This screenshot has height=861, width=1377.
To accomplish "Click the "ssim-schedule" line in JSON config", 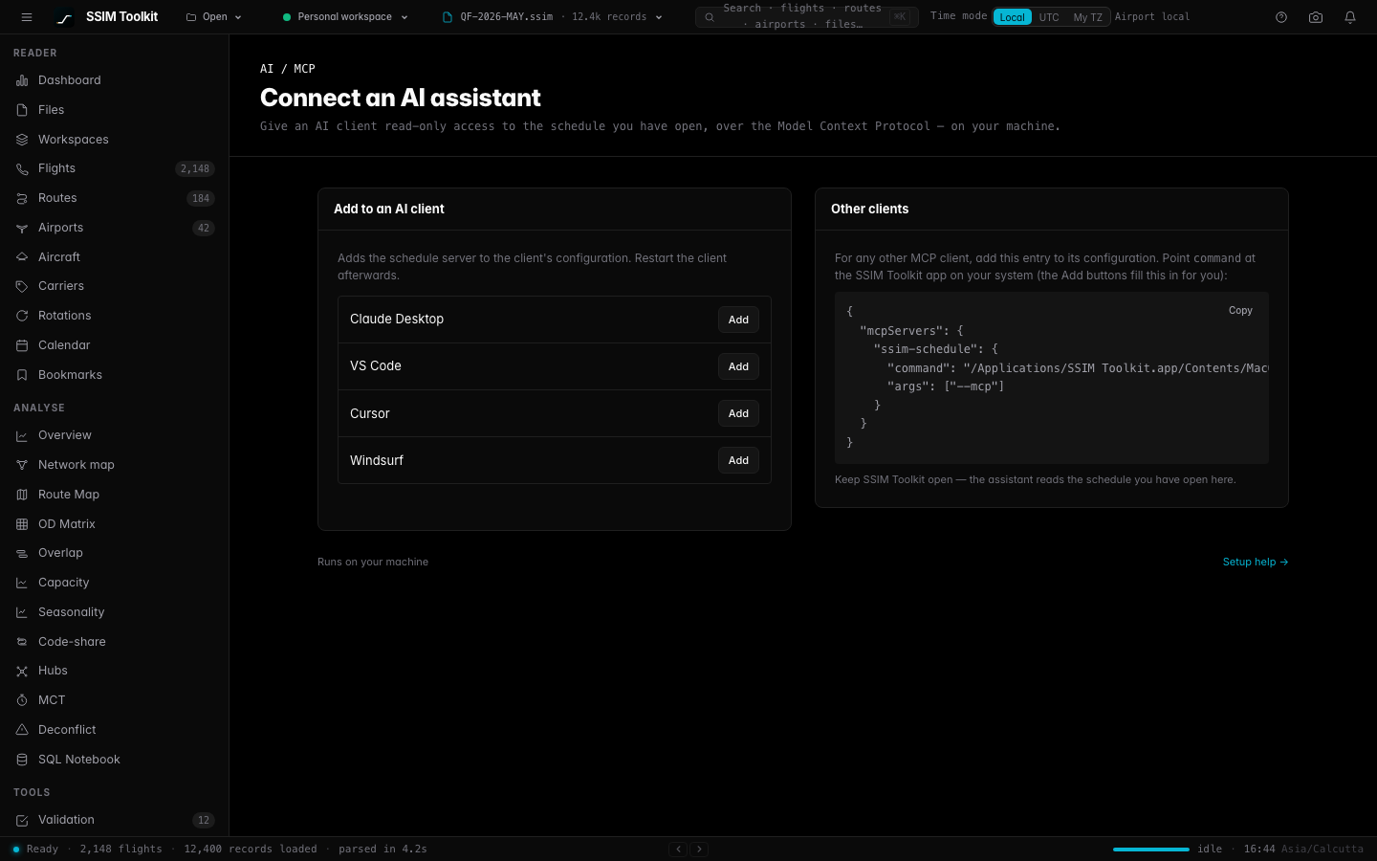I will 936,349.
